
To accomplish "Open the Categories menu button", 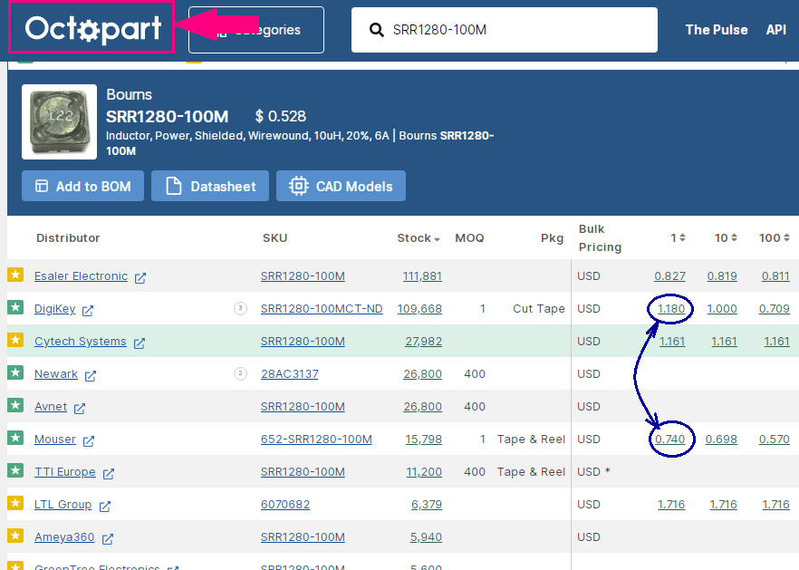I will pos(255,30).
